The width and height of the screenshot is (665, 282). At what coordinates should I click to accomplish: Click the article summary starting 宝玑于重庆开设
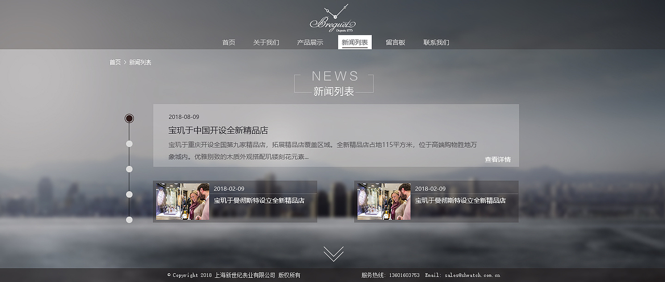[x=323, y=151]
